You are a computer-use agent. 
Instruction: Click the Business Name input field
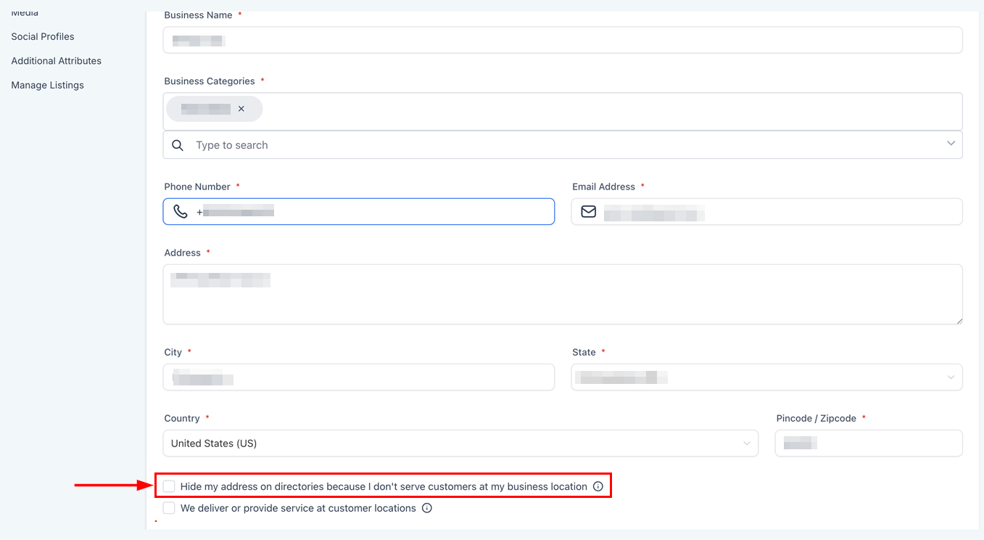(x=563, y=40)
